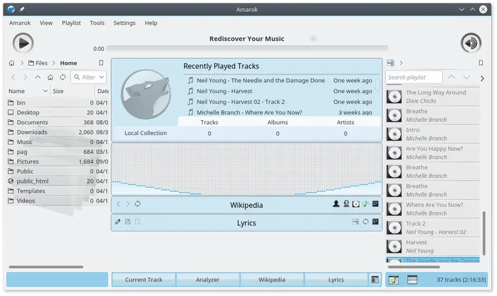Image resolution: width=497 pixels, height=296 pixels.
Task: Expand the playlist breadcrumb arrow
Action: coord(401,63)
